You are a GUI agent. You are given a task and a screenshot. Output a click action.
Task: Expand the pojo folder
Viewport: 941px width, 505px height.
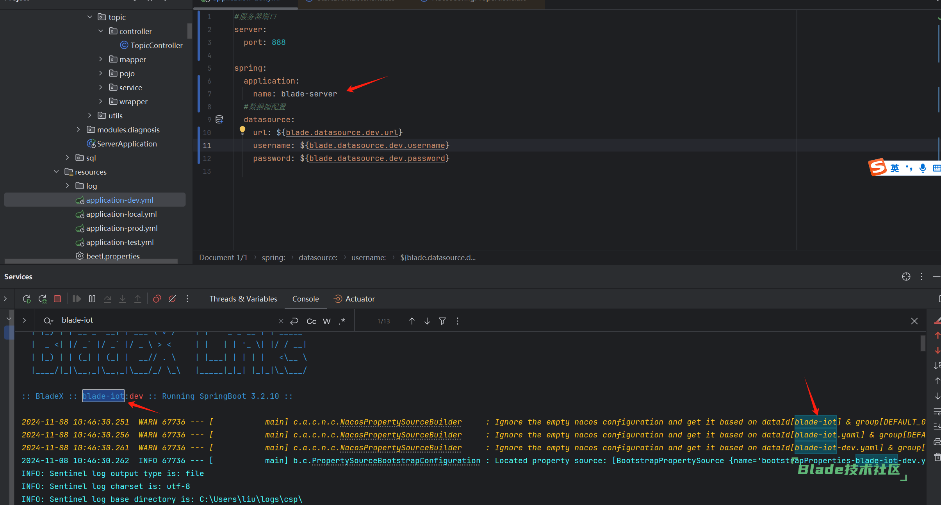(101, 73)
